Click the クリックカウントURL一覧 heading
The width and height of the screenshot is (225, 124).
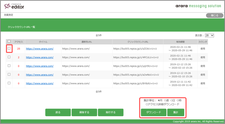(x=21, y=27)
